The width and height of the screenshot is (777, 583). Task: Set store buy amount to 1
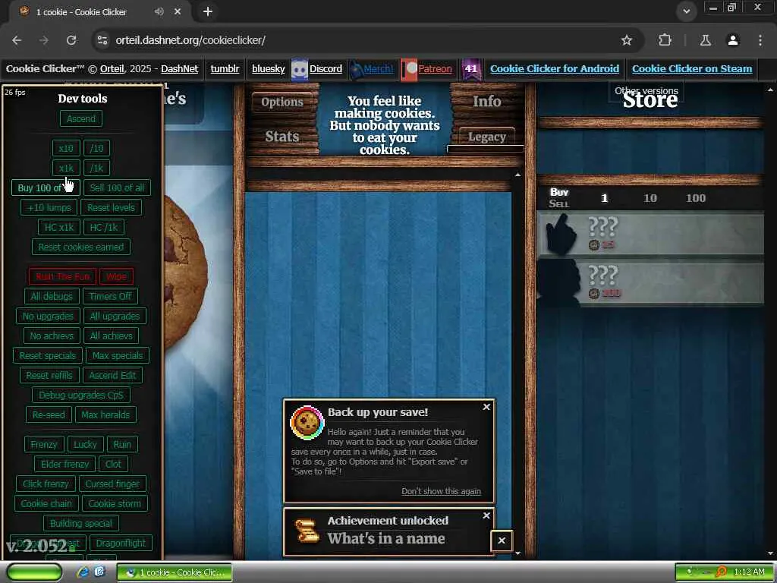(605, 198)
